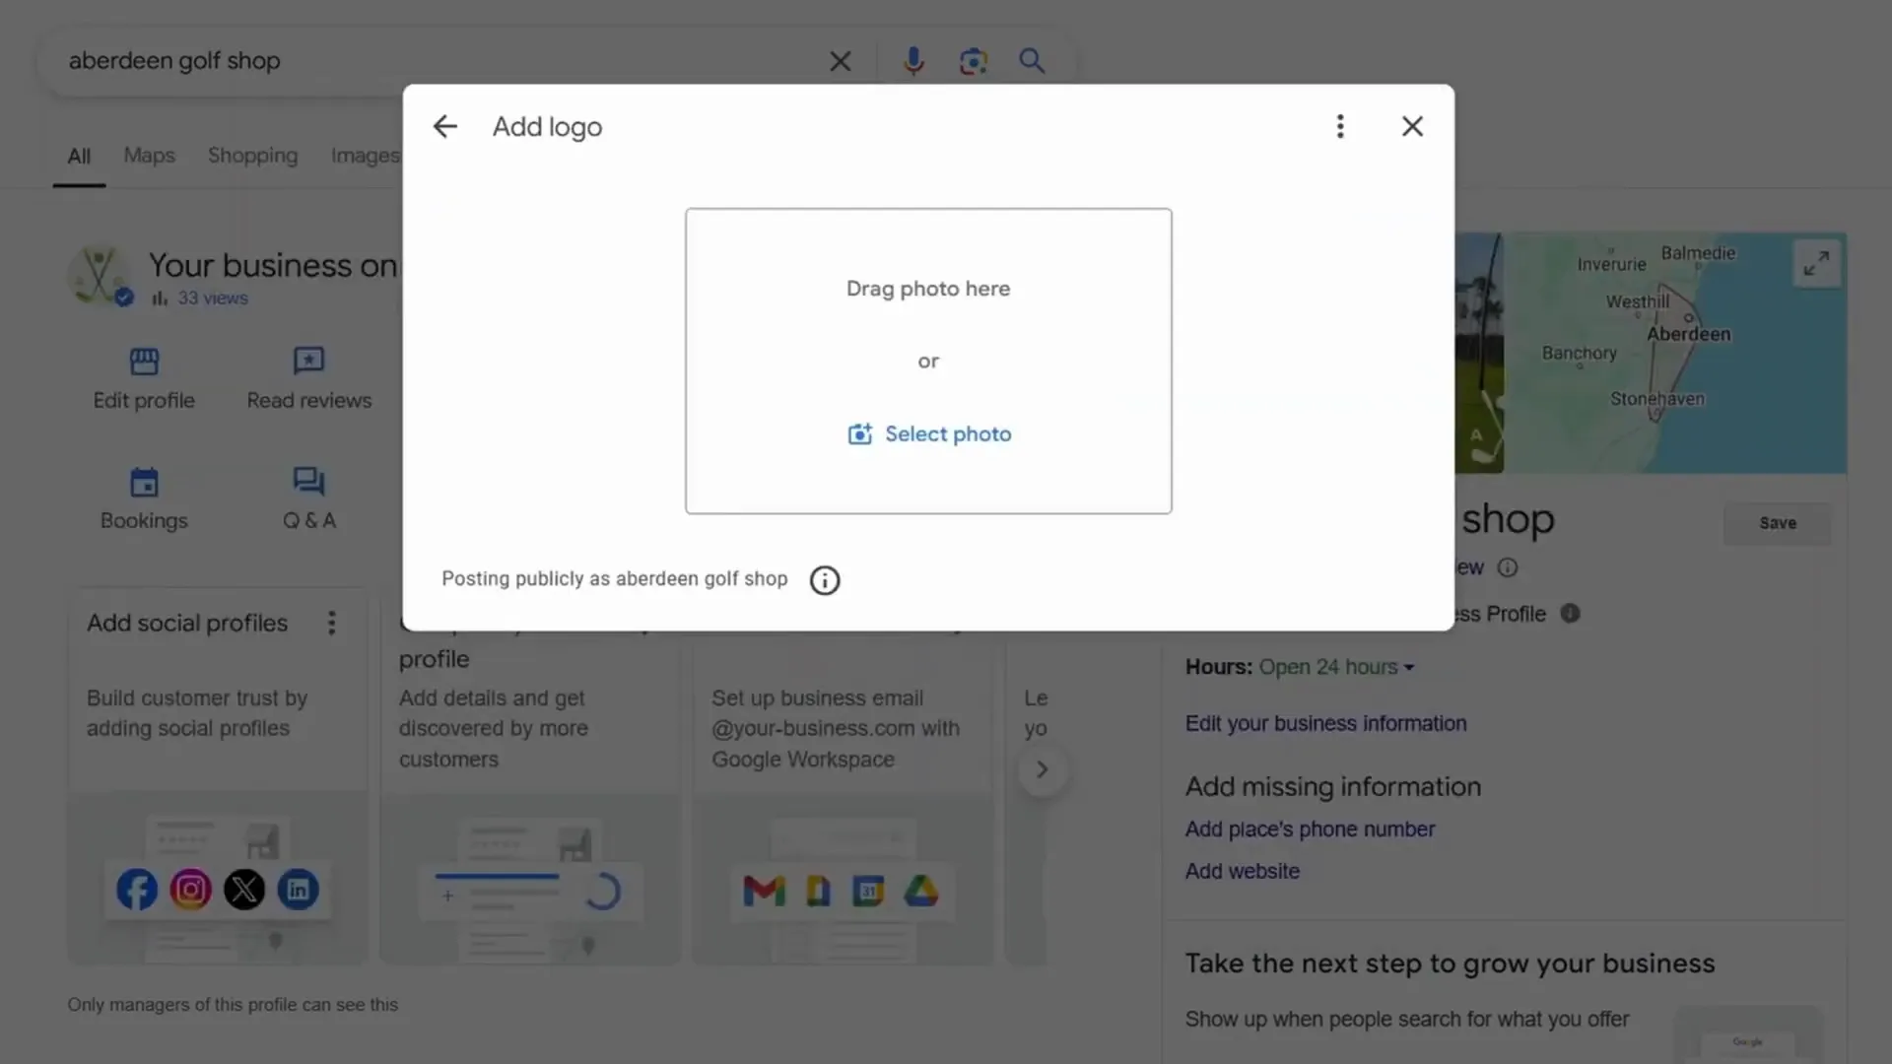Click the info icon beside Posting publicly
The height and width of the screenshot is (1064, 1892).
[825, 580]
